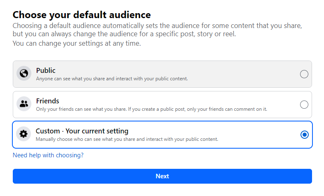
Task: Click 'Anyone can see what you share' description
Action: 112,79
